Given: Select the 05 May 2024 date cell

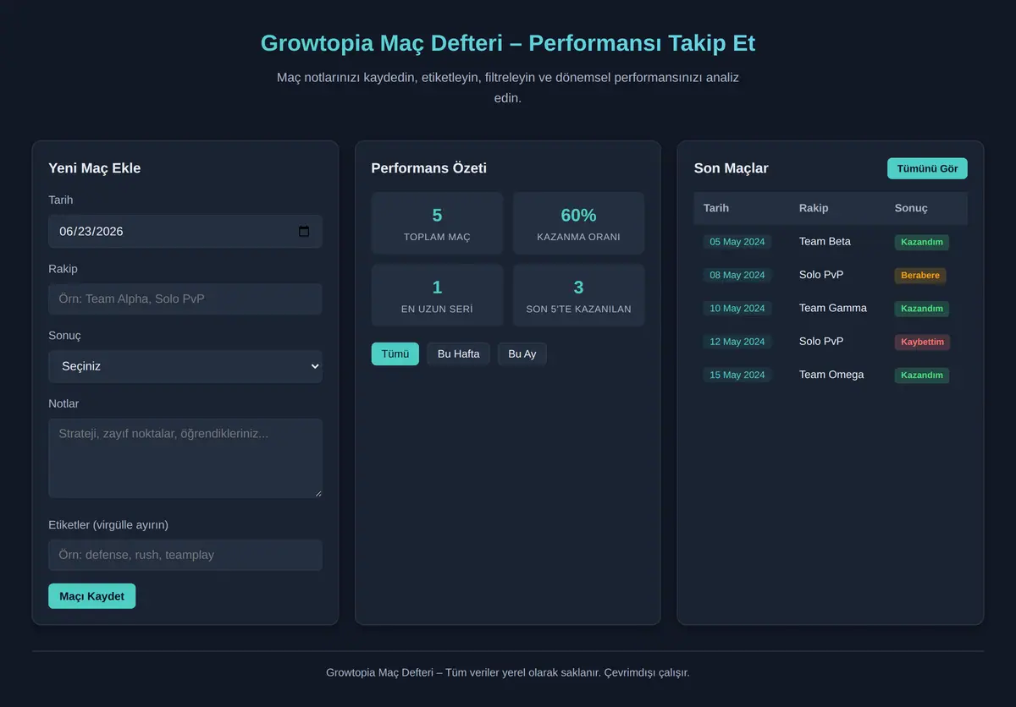Looking at the screenshot, I should (x=737, y=242).
